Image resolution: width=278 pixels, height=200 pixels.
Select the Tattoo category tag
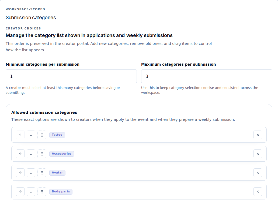click(57, 135)
